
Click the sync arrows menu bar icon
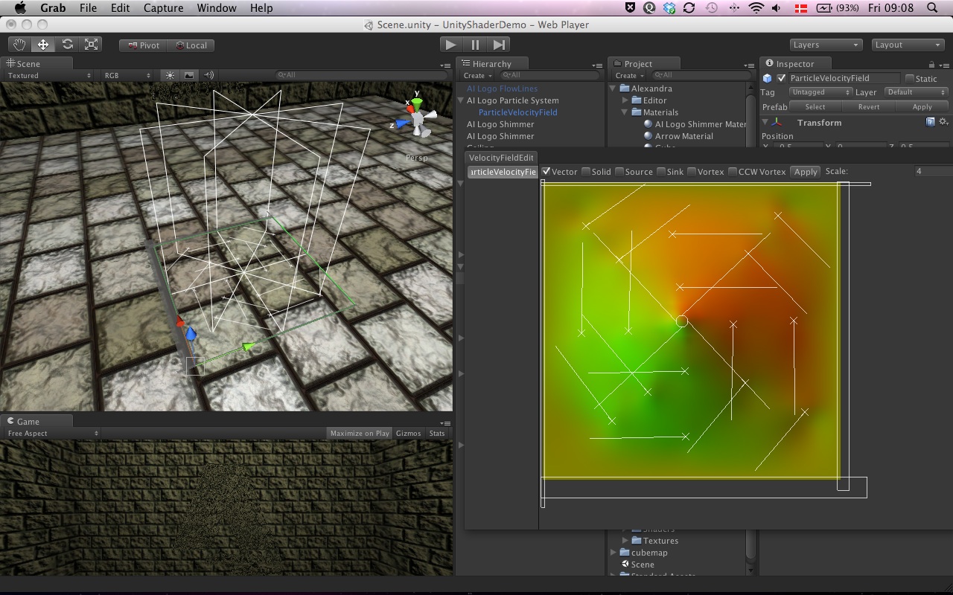click(x=689, y=7)
